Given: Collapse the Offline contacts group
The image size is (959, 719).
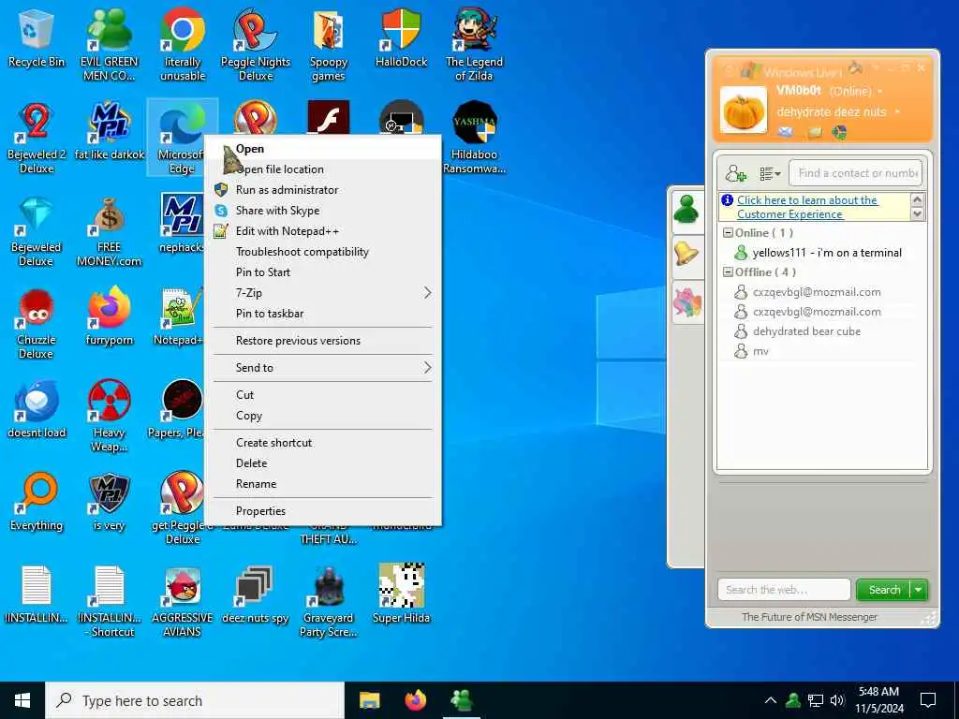Looking at the screenshot, I should coord(728,272).
